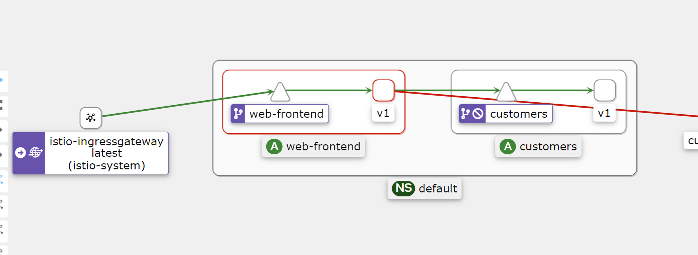Screen dimensions: 698x255
Task: Click the virtual service badge on web-frontend label
Action: [x=238, y=114]
